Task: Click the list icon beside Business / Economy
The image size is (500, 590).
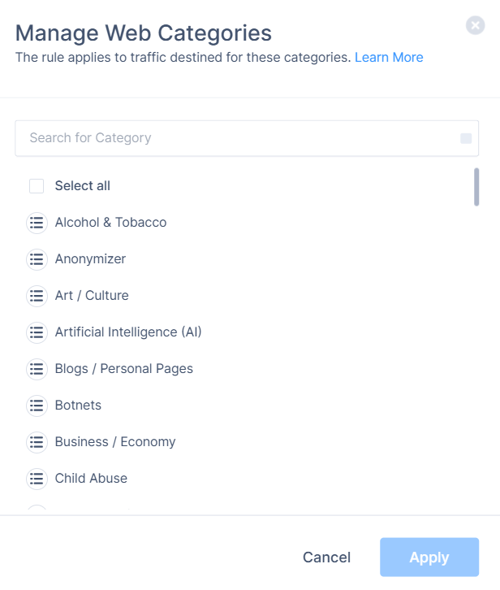Action: (37, 442)
